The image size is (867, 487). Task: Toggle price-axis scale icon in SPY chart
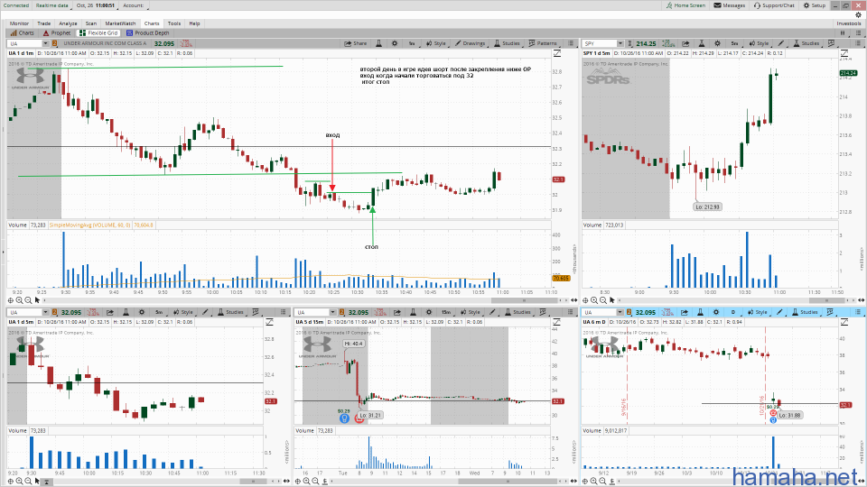844,53
